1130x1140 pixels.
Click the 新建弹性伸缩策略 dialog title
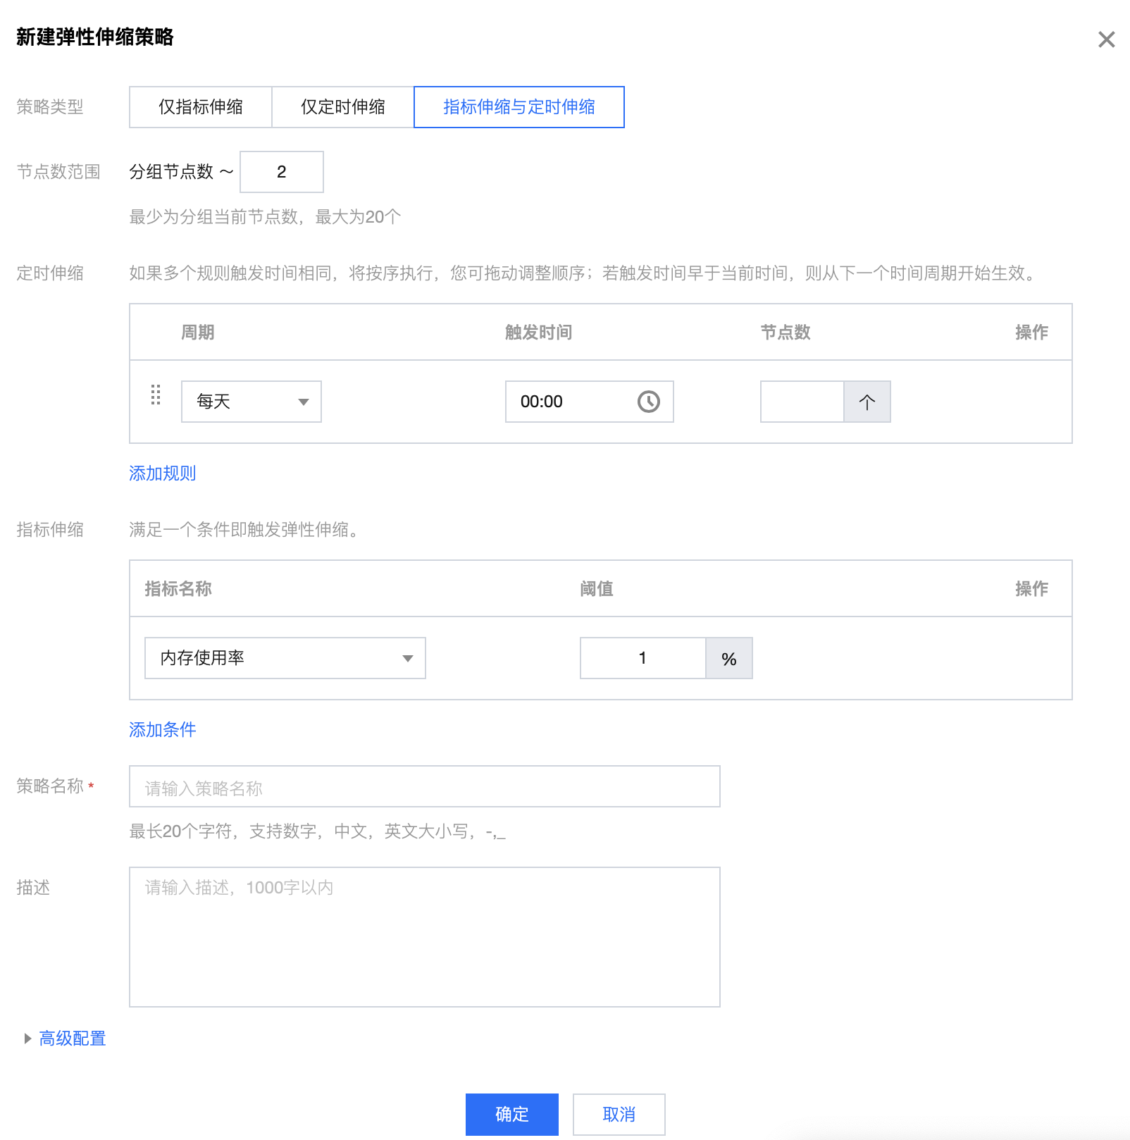[x=95, y=37]
